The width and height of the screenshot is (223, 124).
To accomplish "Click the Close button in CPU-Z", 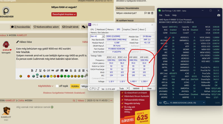I will coord(149,88).
